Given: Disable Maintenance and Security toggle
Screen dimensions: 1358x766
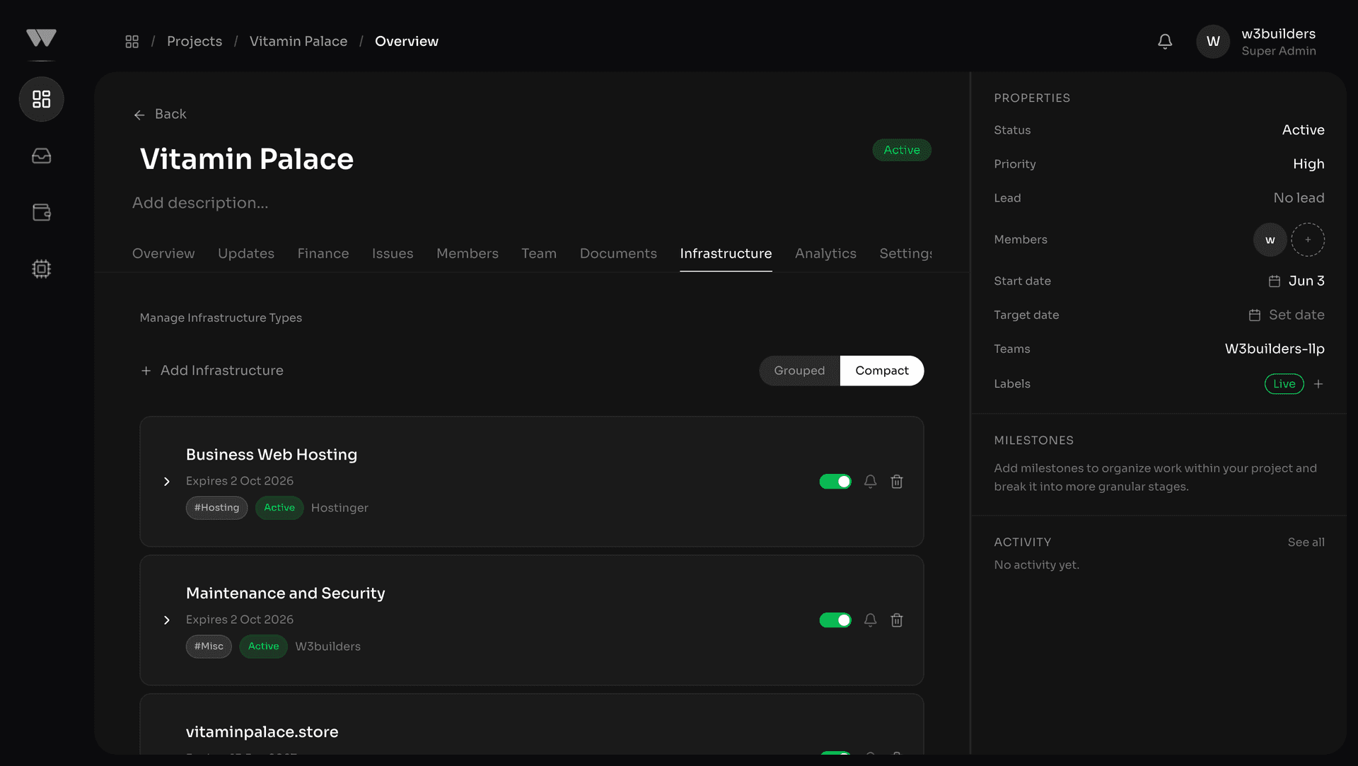Looking at the screenshot, I should pyautogui.click(x=835, y=620).
